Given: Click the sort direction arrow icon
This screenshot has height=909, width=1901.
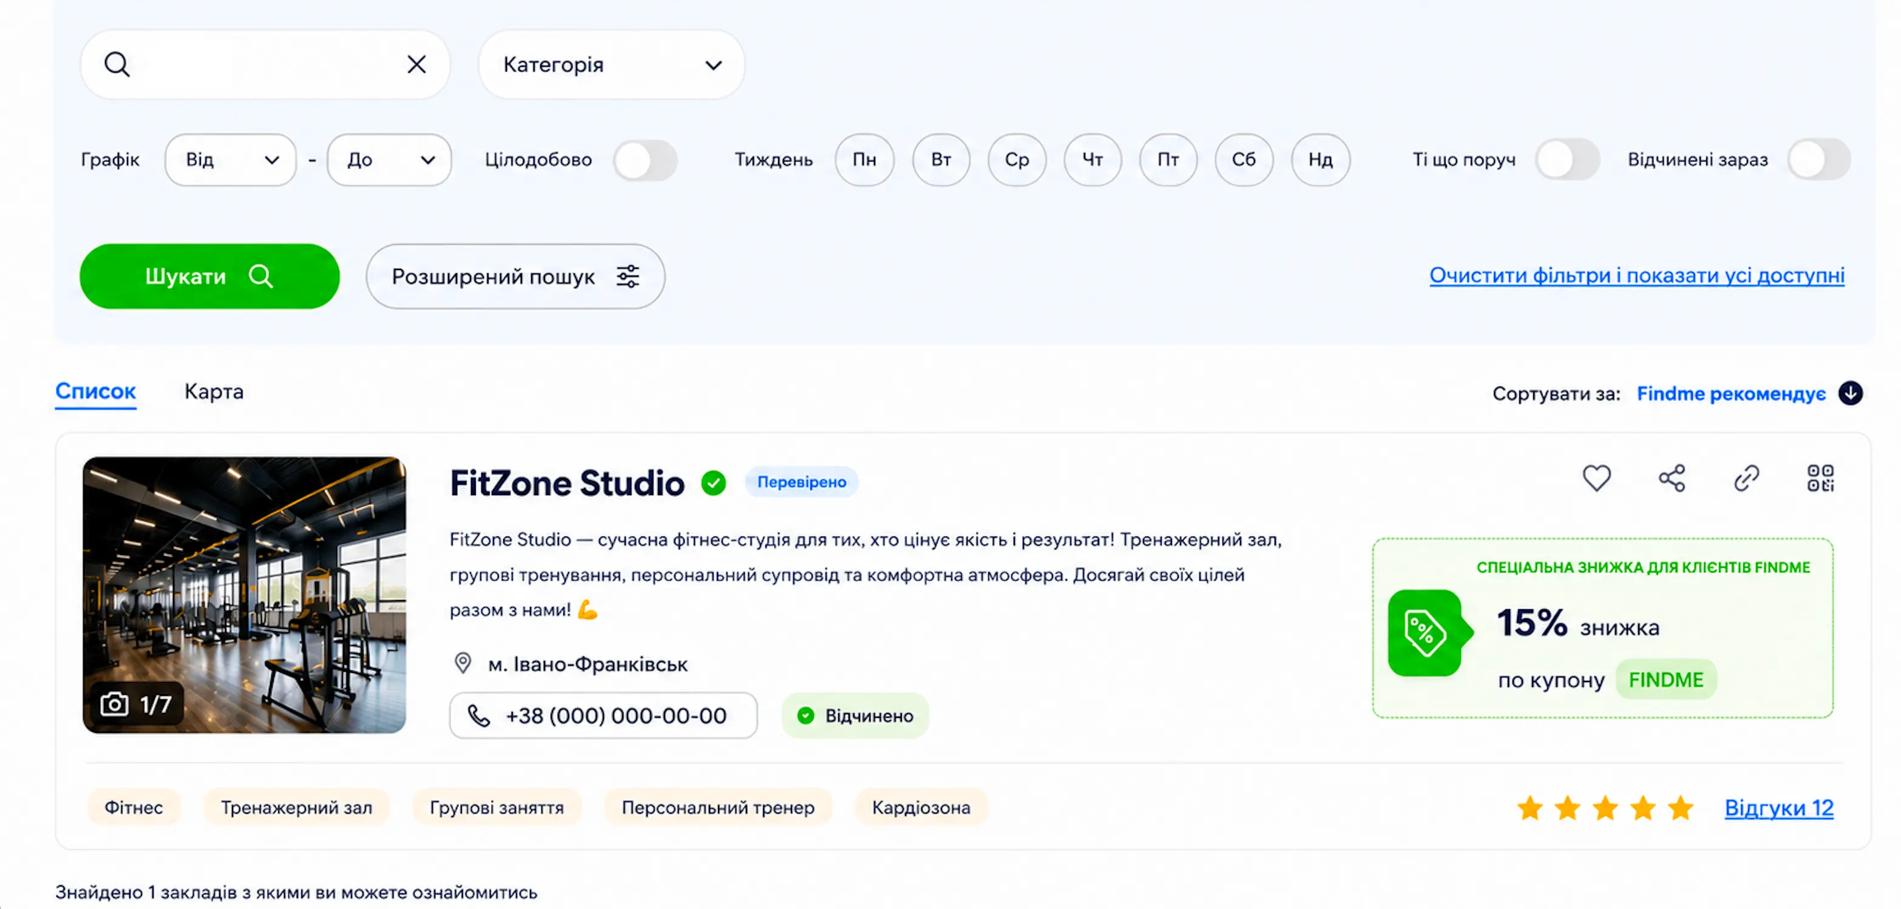Looking at the screenshot, I should coord(1850,393).
